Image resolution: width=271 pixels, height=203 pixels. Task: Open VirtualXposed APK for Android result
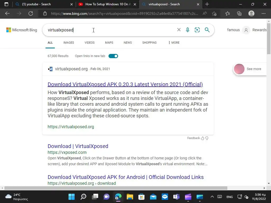126,177
